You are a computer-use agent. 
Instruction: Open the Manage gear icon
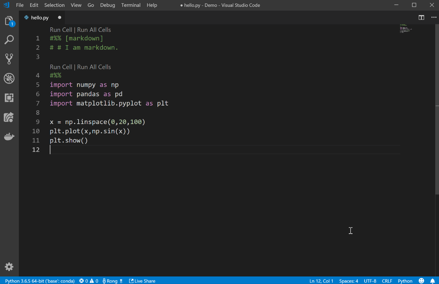[x=9, y=267]
